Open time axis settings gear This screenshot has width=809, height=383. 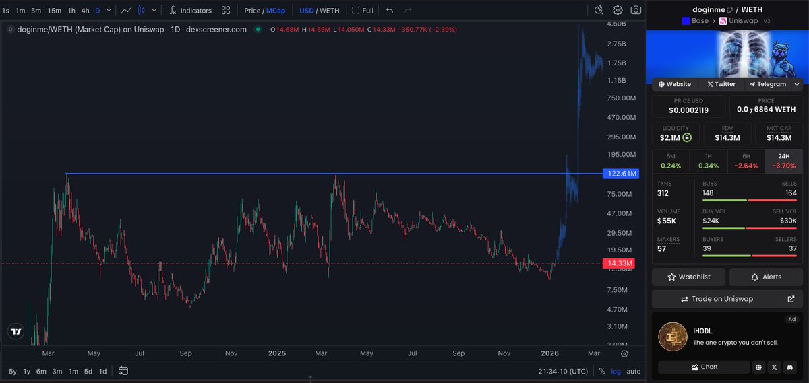click(624, 353)
